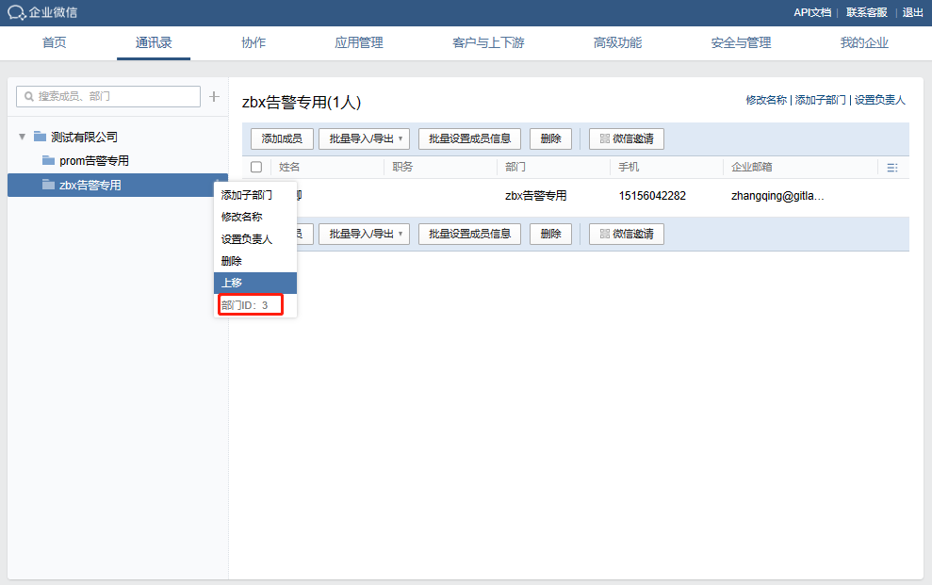Click the 企业微信 logo icon
The height and width of the screenshot is (585, 932).
pos(17,12)
